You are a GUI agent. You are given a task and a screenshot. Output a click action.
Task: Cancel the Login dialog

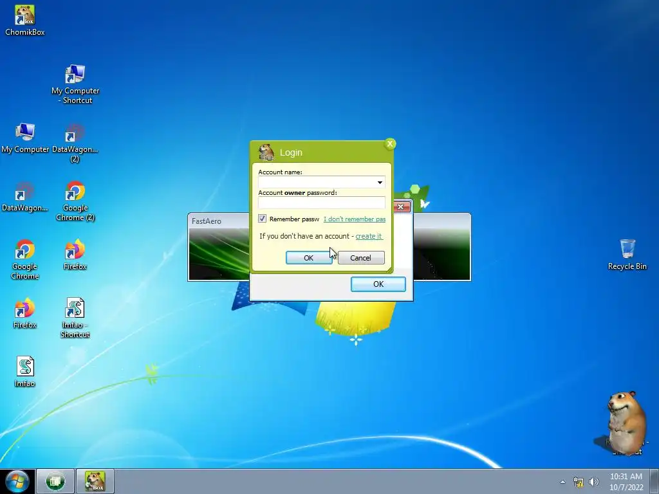coord(361,258)
